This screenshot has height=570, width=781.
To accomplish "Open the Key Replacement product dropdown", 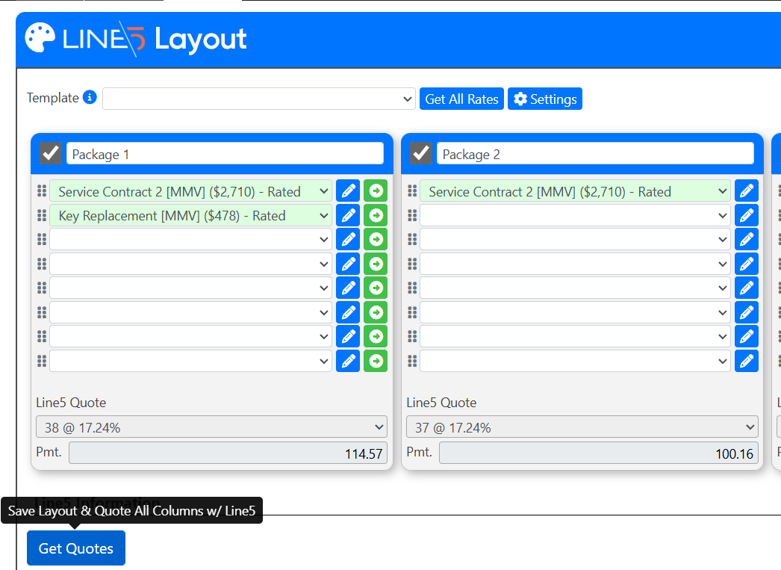I will [190, 216].
